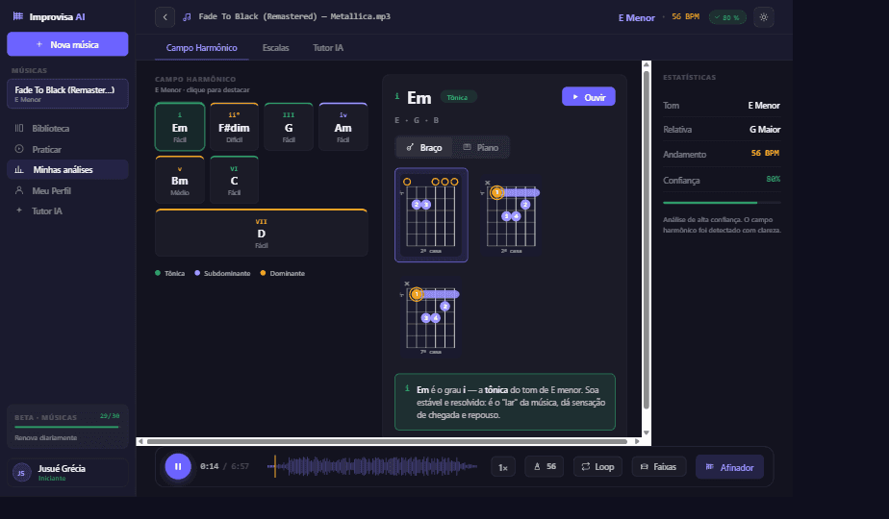Open Praticar in the sidebar
Screen dimensions: 889x519
(67, 150)
